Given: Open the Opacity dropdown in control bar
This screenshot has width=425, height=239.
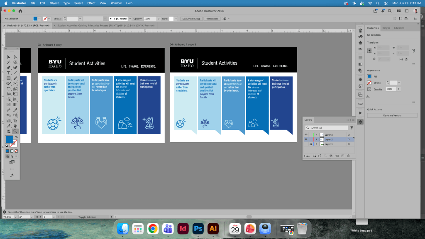Looking at the screenshot, I should [159, 19].
